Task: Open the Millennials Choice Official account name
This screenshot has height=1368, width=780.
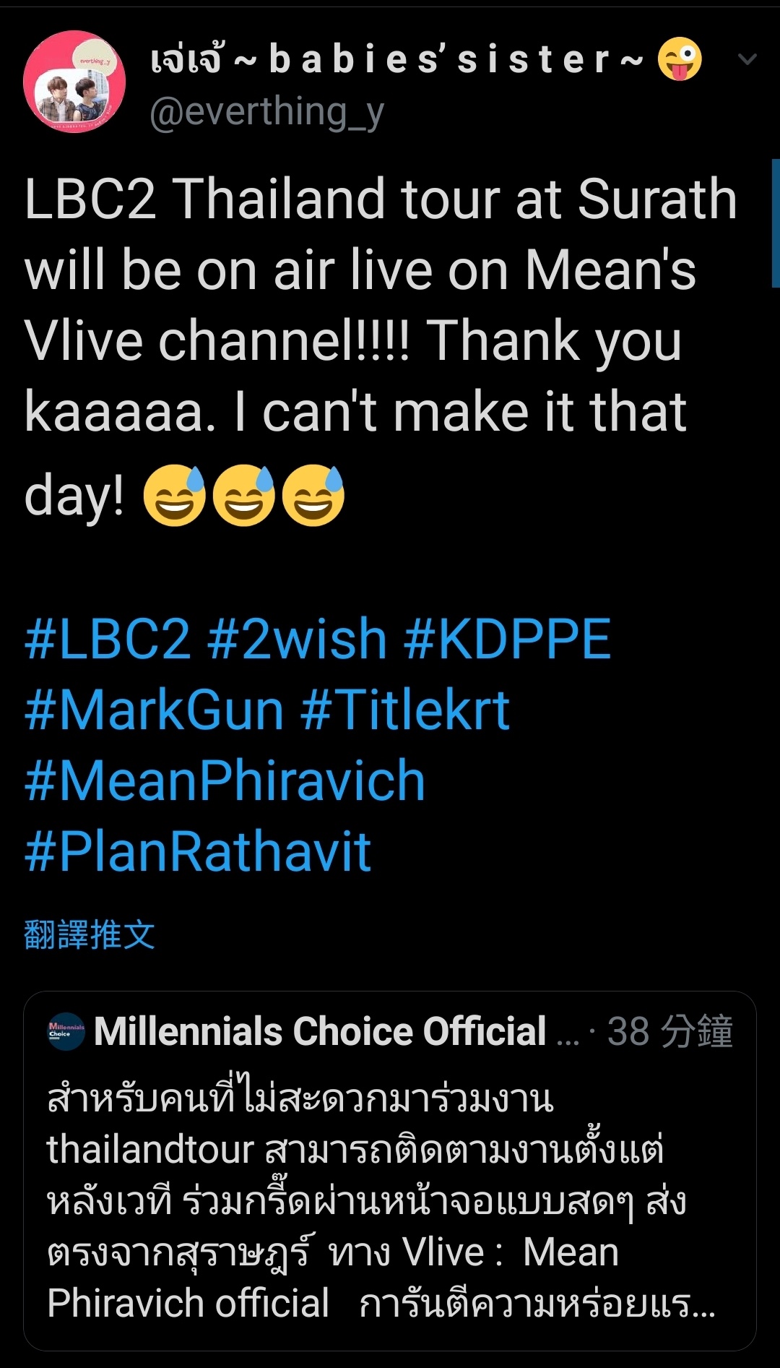Action: 320,1031
